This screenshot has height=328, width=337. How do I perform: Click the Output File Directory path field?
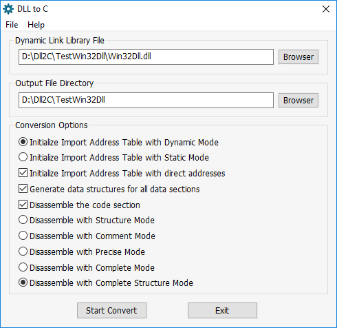tap(146, 100)
